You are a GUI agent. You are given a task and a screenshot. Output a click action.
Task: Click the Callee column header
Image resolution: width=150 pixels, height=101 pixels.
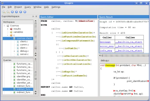pos(129,37)
